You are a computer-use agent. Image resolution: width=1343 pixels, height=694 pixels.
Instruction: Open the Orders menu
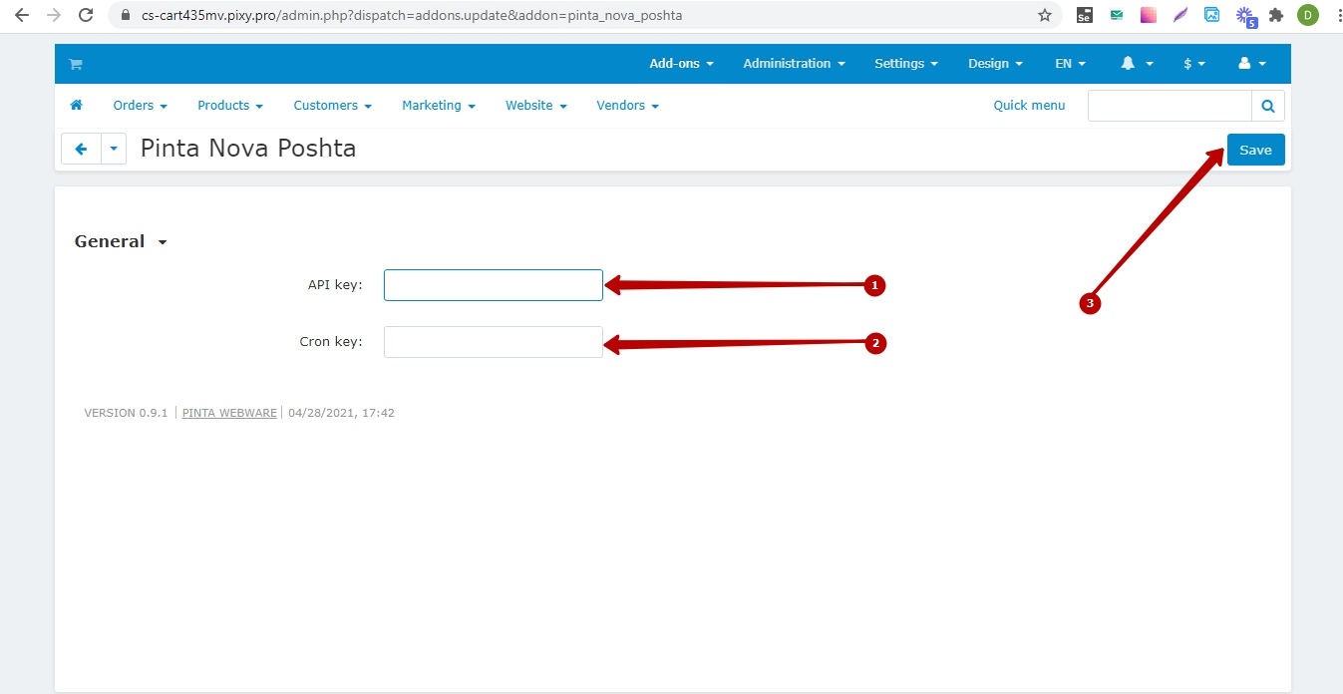tap(140, 105)
